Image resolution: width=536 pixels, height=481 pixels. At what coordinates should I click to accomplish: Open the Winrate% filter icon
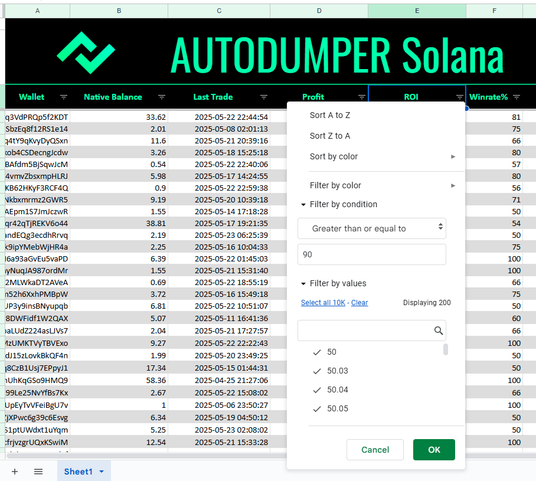(517, 97)
